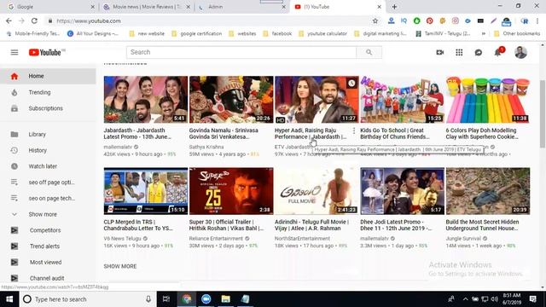The width and height of the screenshot is (546, 307).
Task: Bookmark page with the star icon
Action: [x=375, y=20]
